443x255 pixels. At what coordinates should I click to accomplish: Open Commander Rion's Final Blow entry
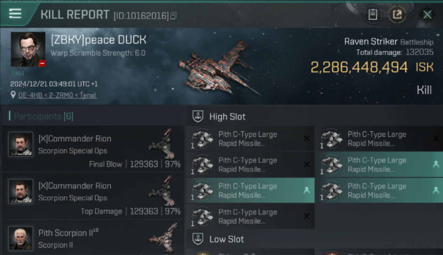(93, 148)
